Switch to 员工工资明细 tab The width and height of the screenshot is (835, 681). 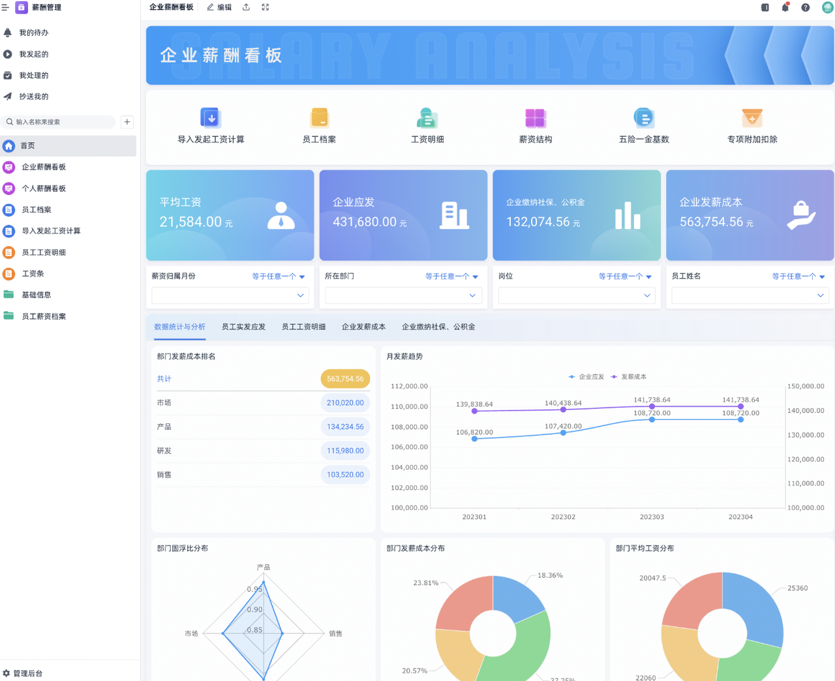pyautogui.click(x=303, y=327)
